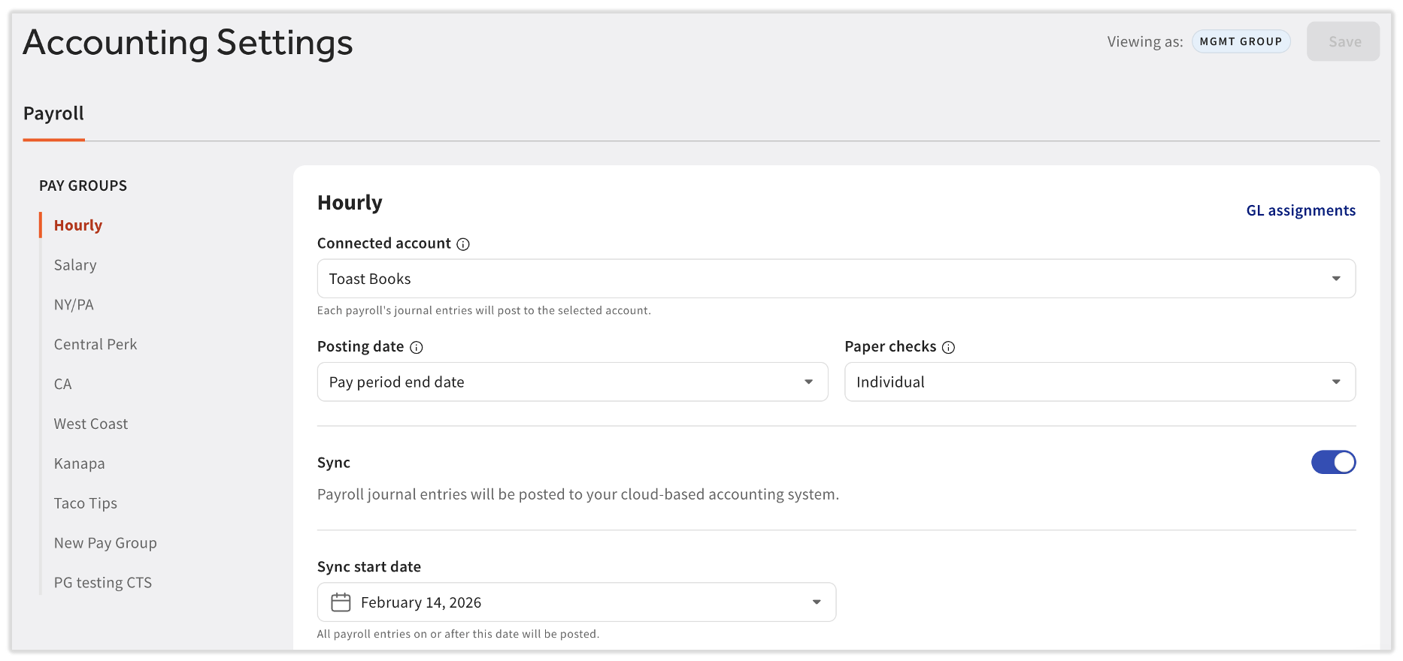Turn off the Sync toggle

tap(1333, 463)
